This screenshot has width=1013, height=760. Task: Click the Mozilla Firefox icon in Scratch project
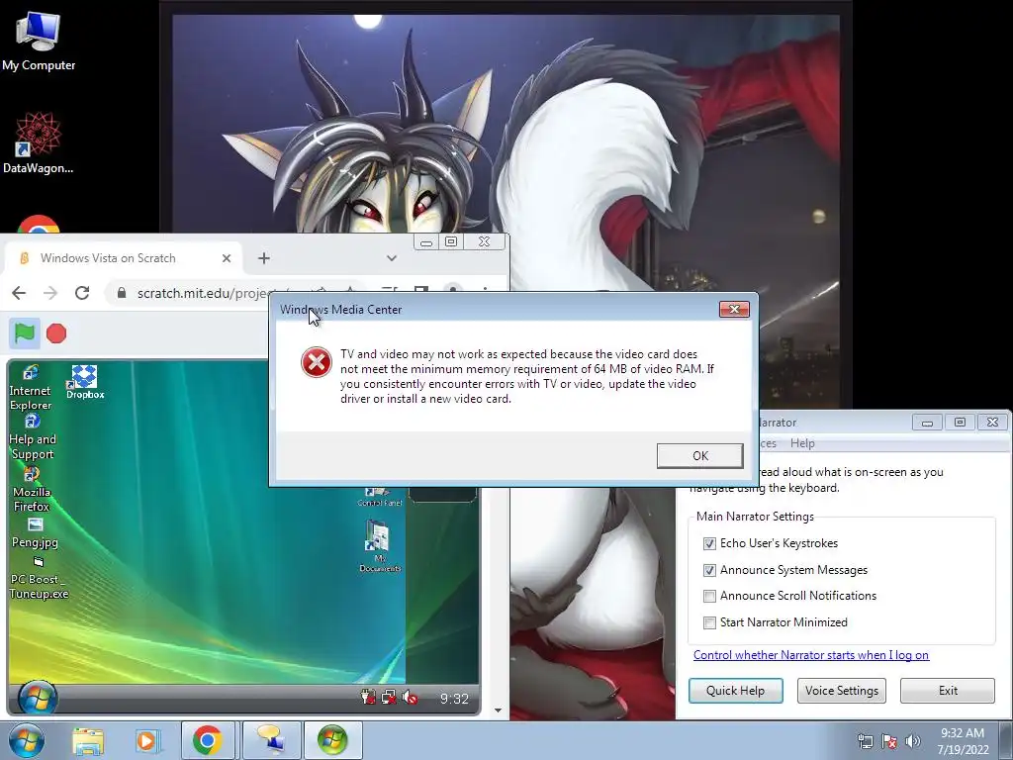pyautogui.click(x=31, y=490)
